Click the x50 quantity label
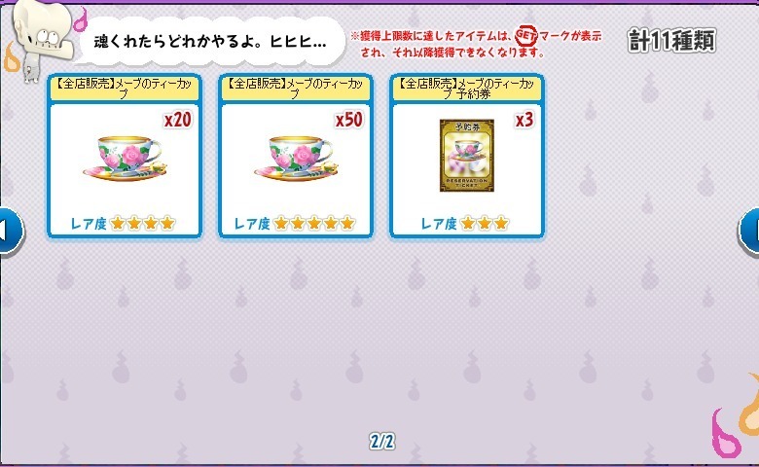The width and height of the screenshot is (759, 467). [349, 120]
